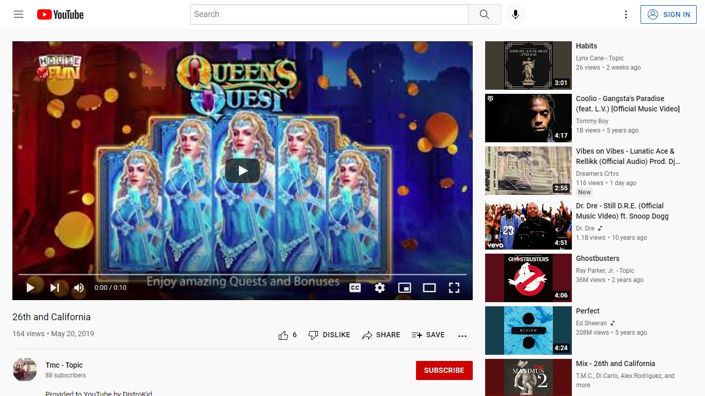The height and width of the screenshot is (396, 705).
Task: Play the video with center play button
Action: coord(243,171)
